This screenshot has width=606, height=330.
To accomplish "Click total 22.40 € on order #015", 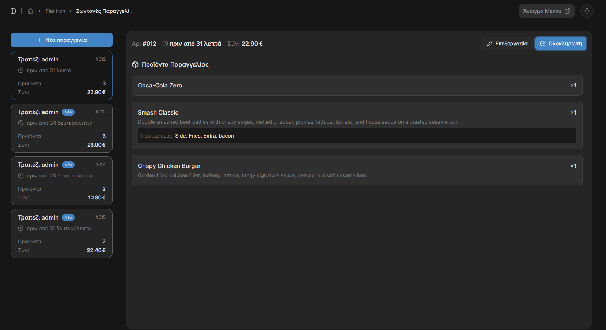I will tap(96, 250).
